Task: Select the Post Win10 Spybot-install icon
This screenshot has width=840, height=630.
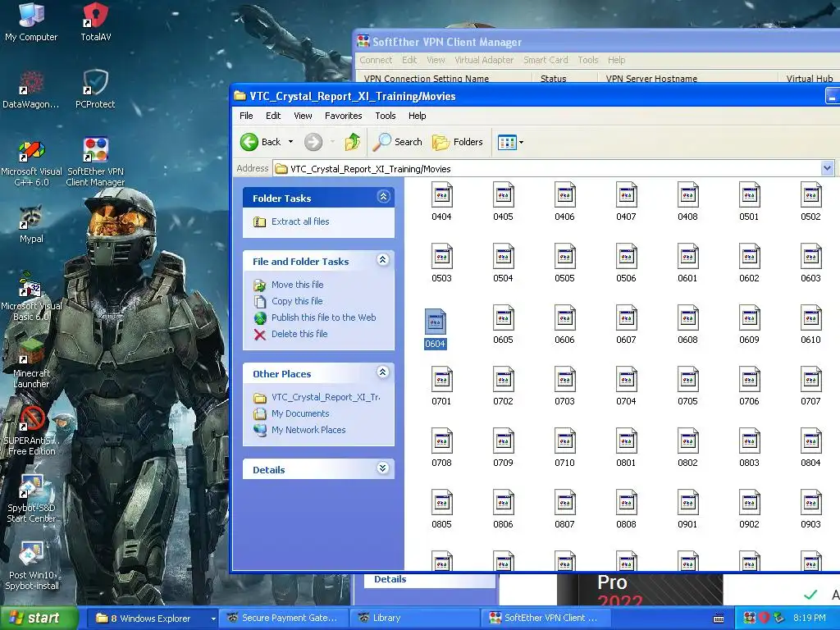Action: click(31, 565)
